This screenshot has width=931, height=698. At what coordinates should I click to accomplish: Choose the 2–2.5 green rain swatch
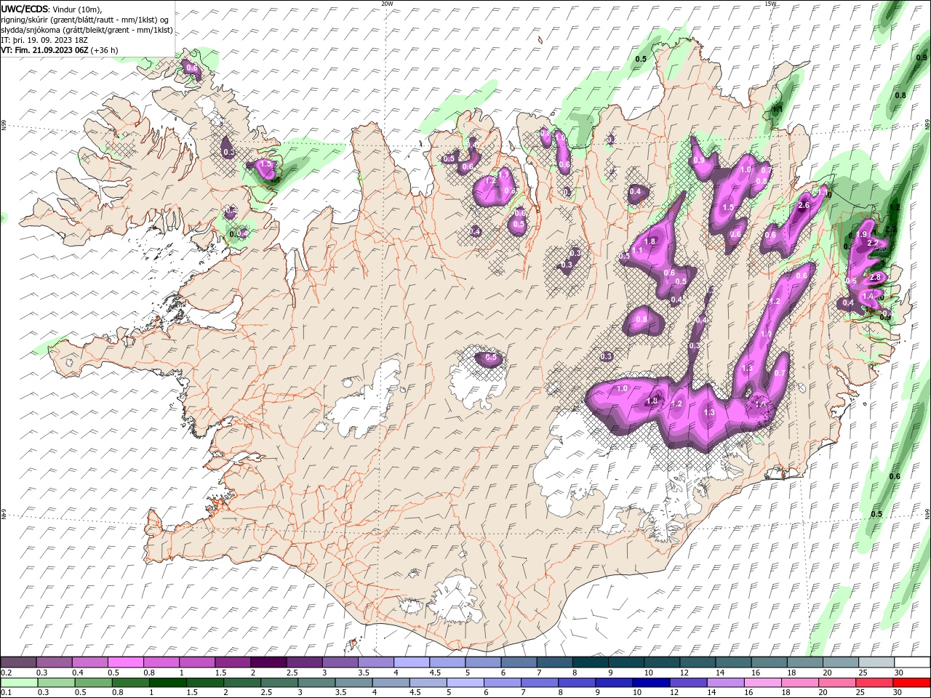241,683
